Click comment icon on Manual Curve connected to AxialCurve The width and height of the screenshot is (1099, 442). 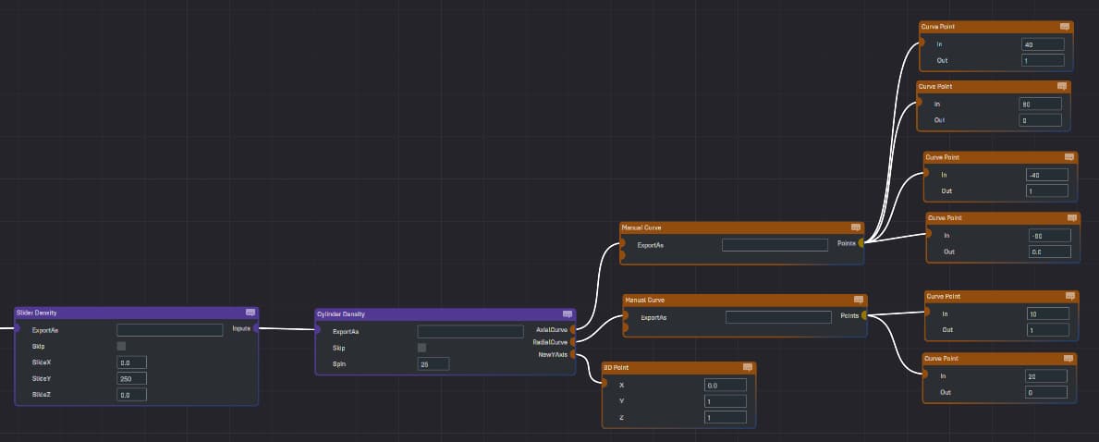(856, 227)
